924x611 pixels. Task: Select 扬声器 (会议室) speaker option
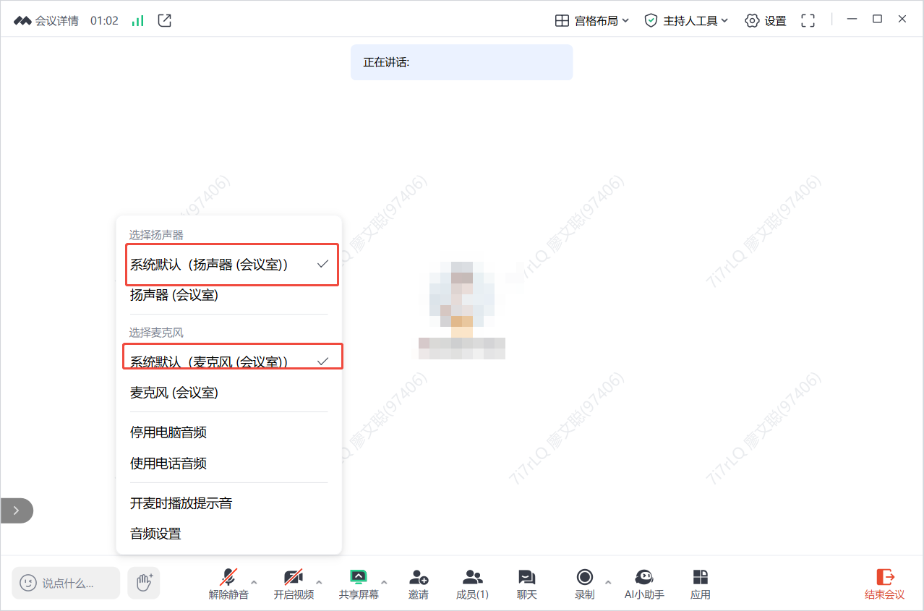(x=174, y=295)
